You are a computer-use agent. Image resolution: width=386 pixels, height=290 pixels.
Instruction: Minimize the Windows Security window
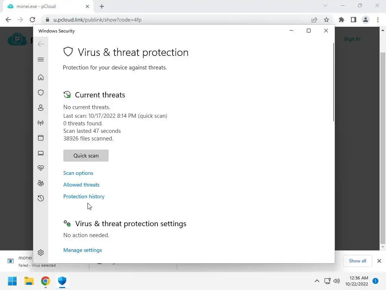[x=291, y=31]
